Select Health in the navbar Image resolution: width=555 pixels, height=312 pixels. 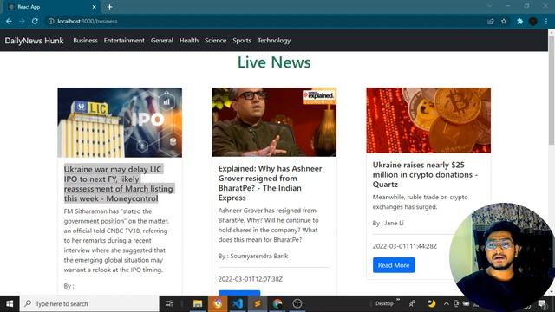pos(189,41)
